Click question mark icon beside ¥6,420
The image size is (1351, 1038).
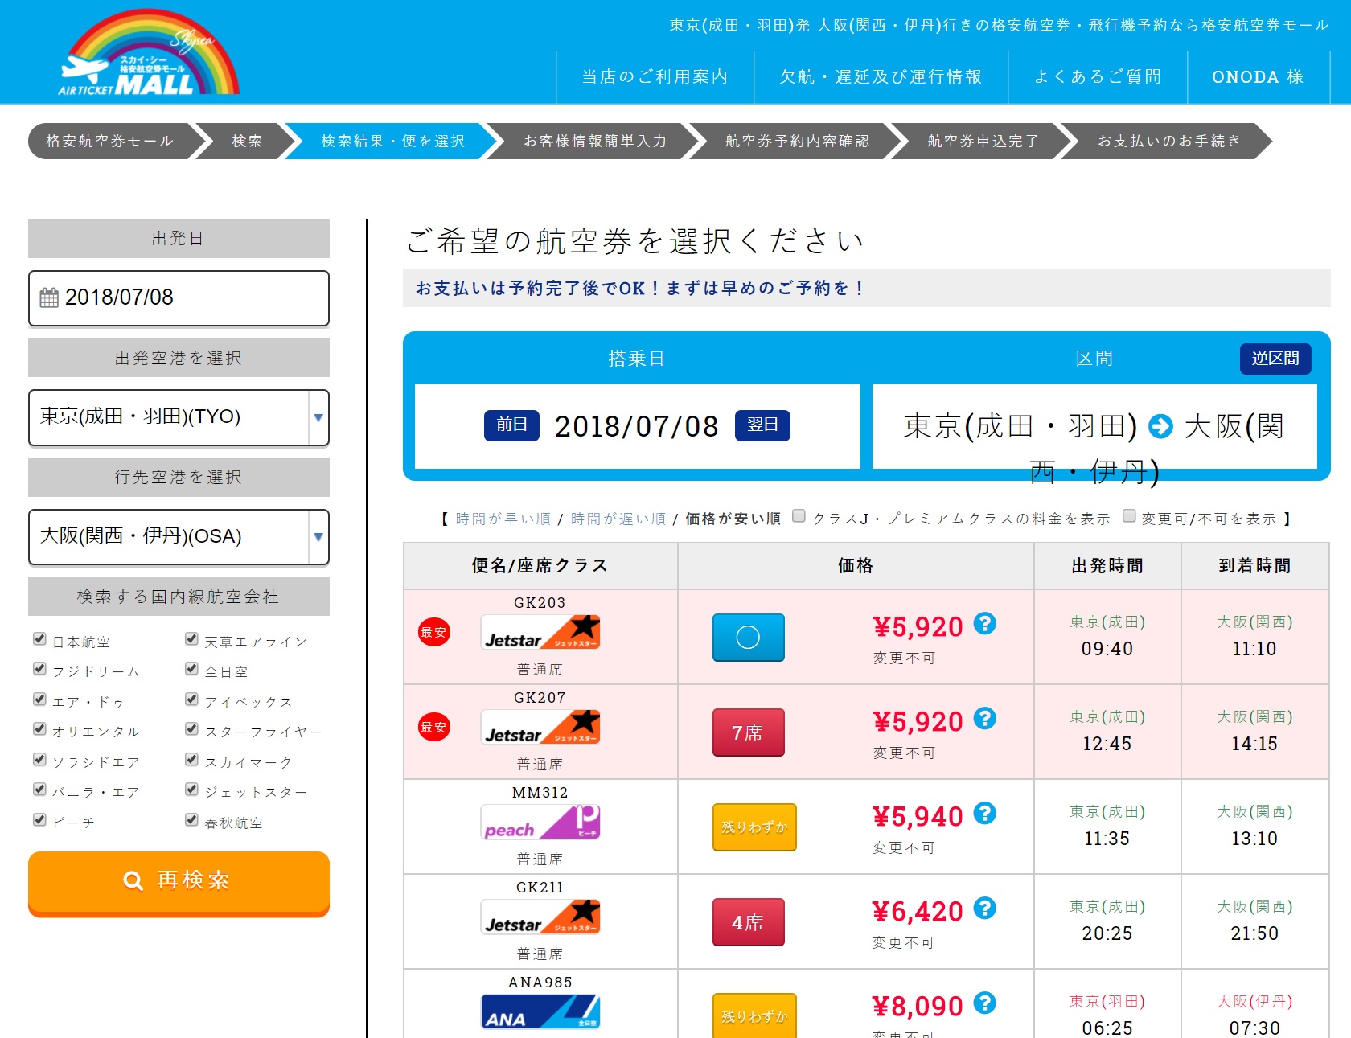[x=984, y=909]
